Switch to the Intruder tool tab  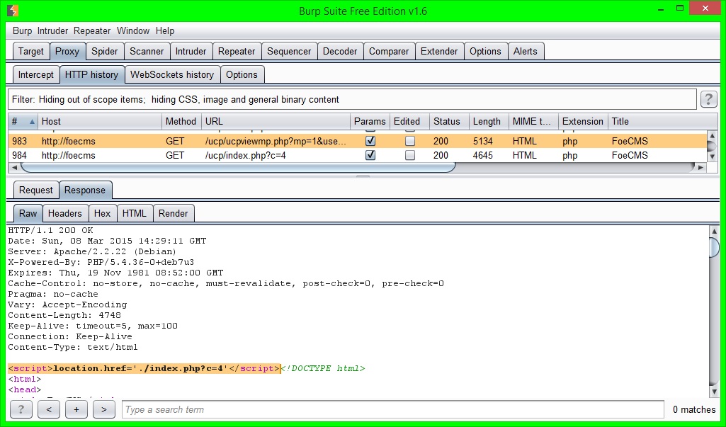coord(191,51)
